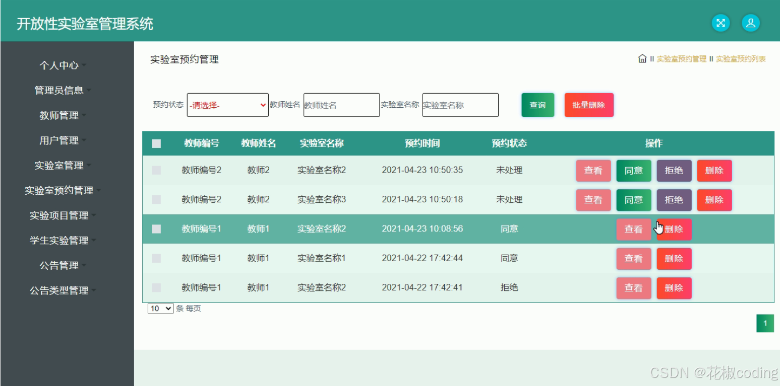Expand 教师管理 sidebar menu

(x=63, y=115)
